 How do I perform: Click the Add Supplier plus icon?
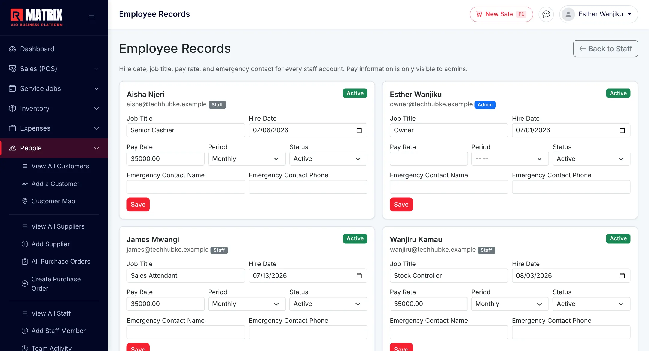(25, 244)
